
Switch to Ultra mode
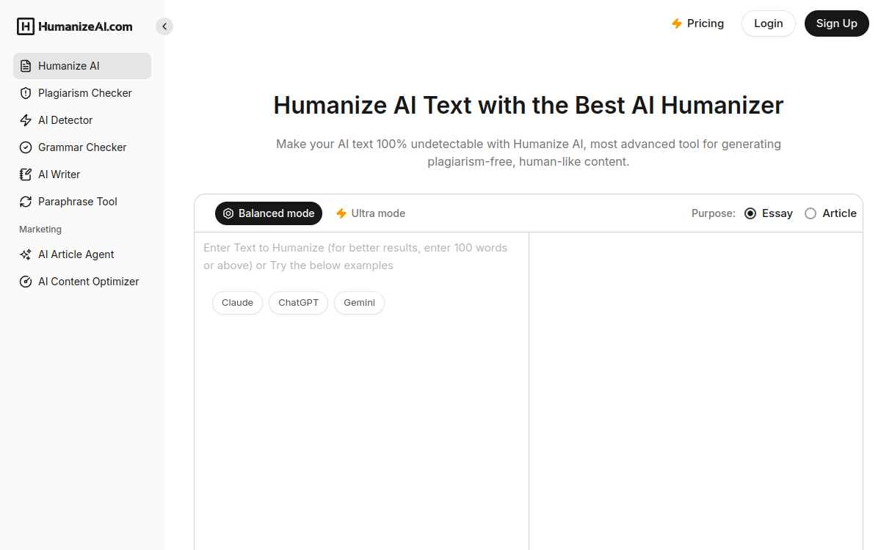(370, 213)
